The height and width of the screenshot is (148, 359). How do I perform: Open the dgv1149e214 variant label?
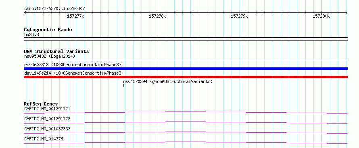point(74,73)
